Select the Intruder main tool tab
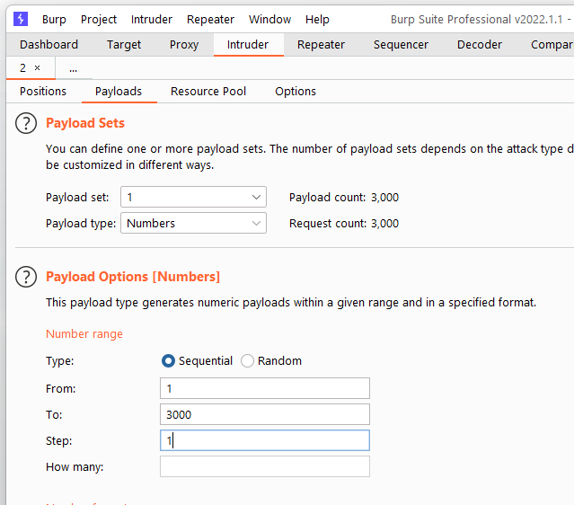Viewport: 574px width, 505px height. pos(248,45)
